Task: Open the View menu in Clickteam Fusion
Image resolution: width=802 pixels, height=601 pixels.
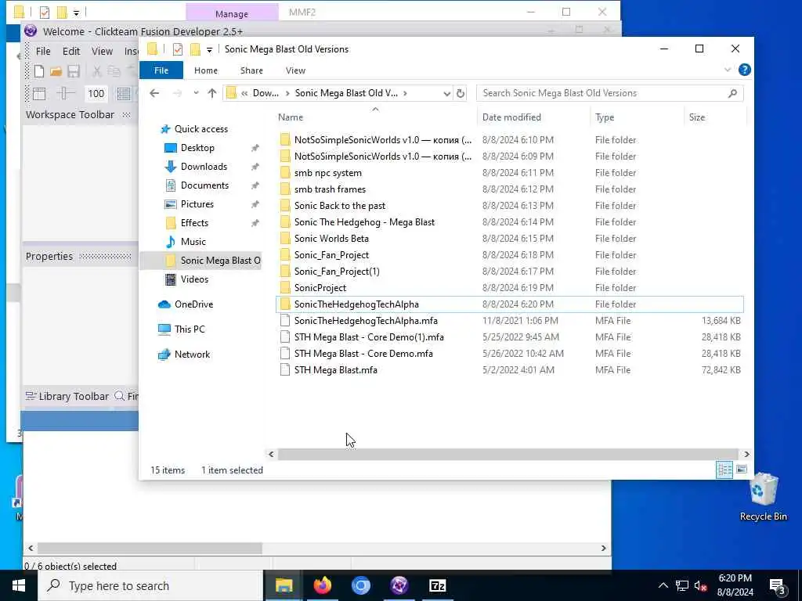Action: point(102,51)
